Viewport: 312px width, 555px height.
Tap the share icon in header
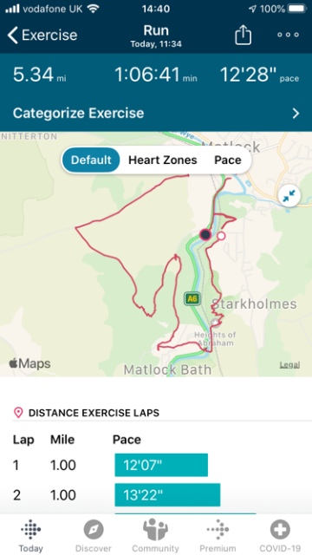pyautogui.click(x=243, y=35)
